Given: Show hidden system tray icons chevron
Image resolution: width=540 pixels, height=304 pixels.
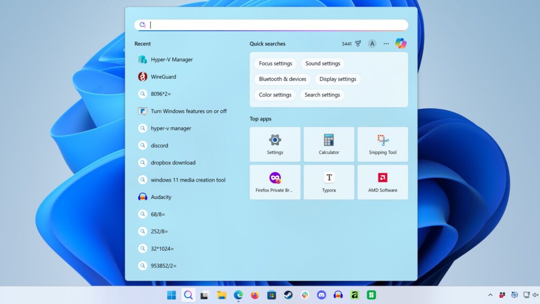Looking at the screenshot, I should [490, 295].
